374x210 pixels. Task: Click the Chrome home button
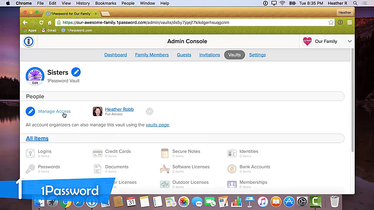click(50, 22)
